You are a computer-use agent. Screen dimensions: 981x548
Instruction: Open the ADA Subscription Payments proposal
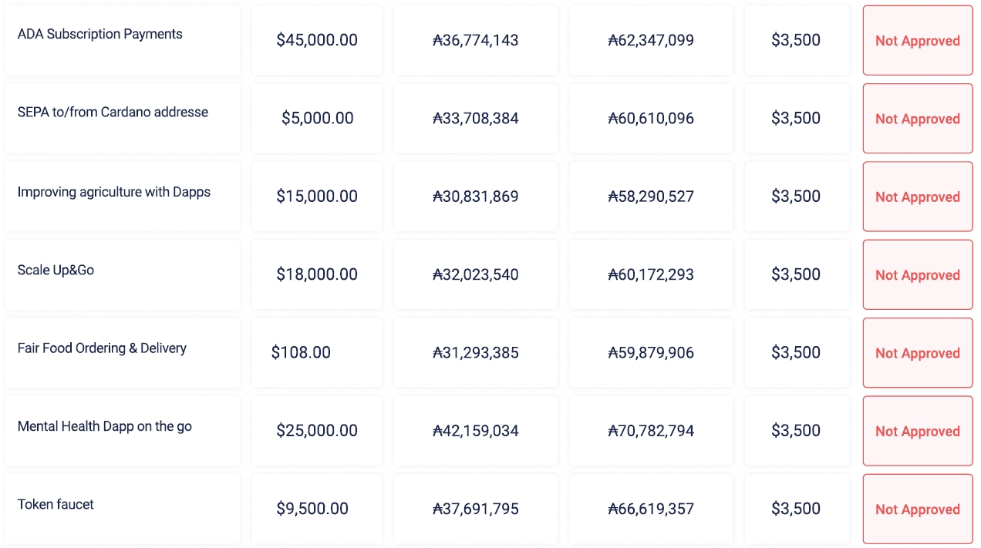tap(100, 35)
